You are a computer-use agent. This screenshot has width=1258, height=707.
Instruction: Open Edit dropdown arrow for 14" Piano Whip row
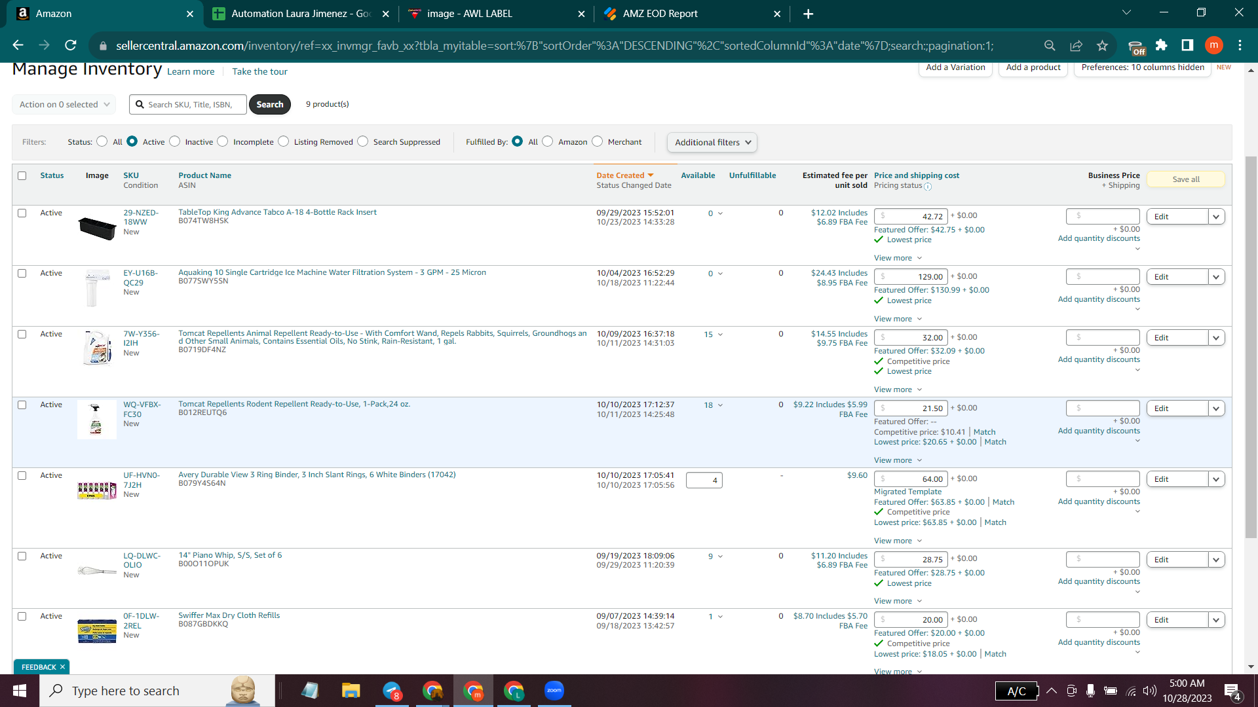[x=1217, y=560]
